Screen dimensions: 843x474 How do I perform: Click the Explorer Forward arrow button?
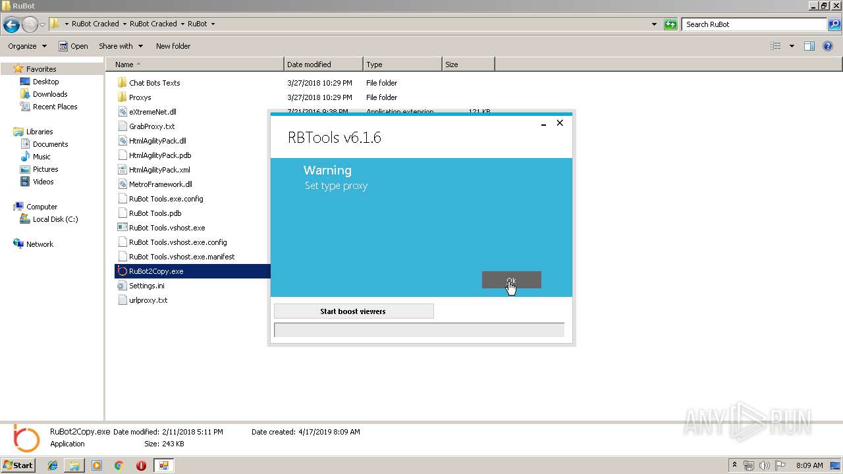[30, 25]
